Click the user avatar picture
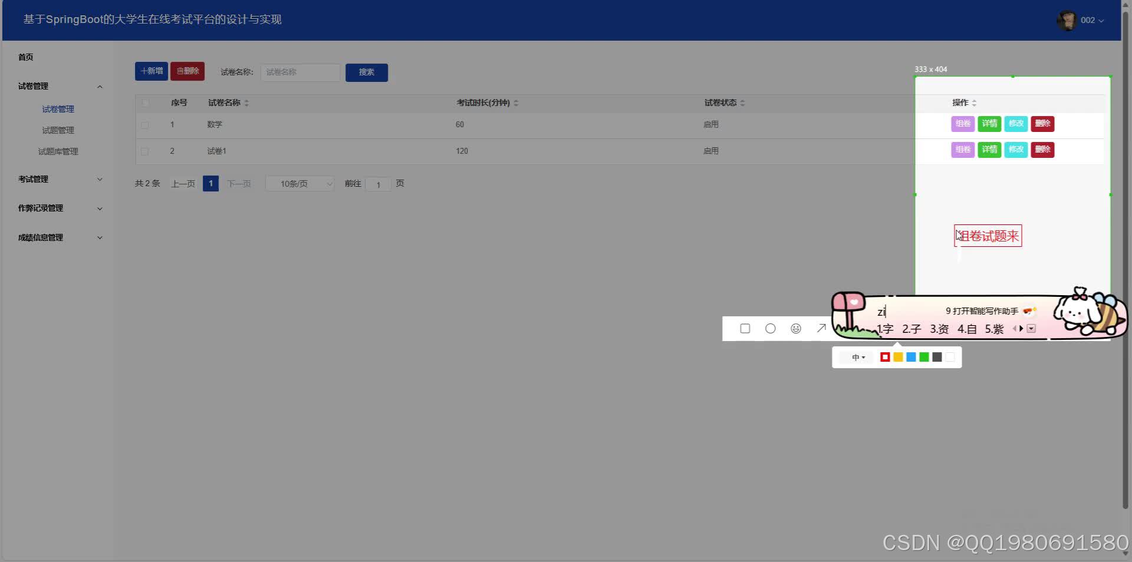Image resolution: width=1132 pixels, height=562 pixels. coord(1067,20)
